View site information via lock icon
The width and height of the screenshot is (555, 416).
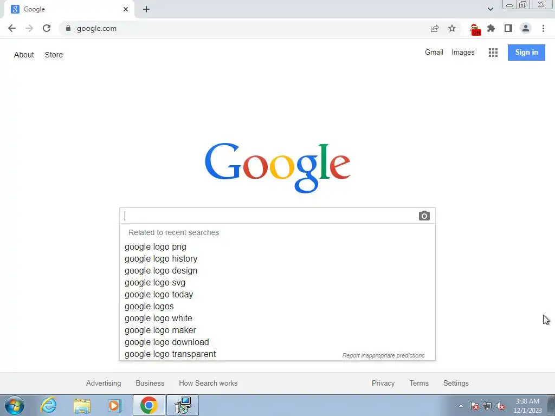pyautogui.click(x=68, y=28)
